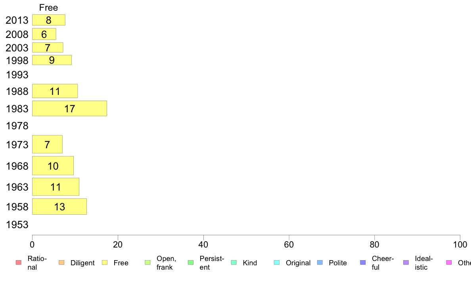Screen dimensions: 471x291
Task: Click the yellow Free legend swatch
Action: (105, 263)
